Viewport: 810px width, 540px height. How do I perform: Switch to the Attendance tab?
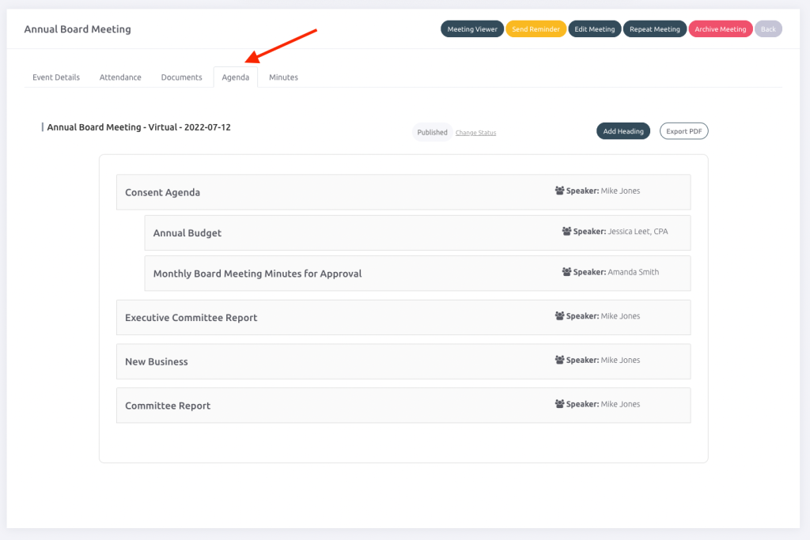tap(120, 77)
